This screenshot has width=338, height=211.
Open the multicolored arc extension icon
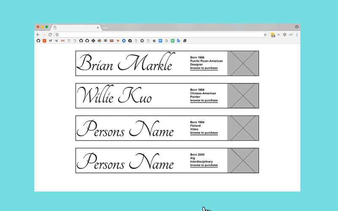[x=291, y=35]
